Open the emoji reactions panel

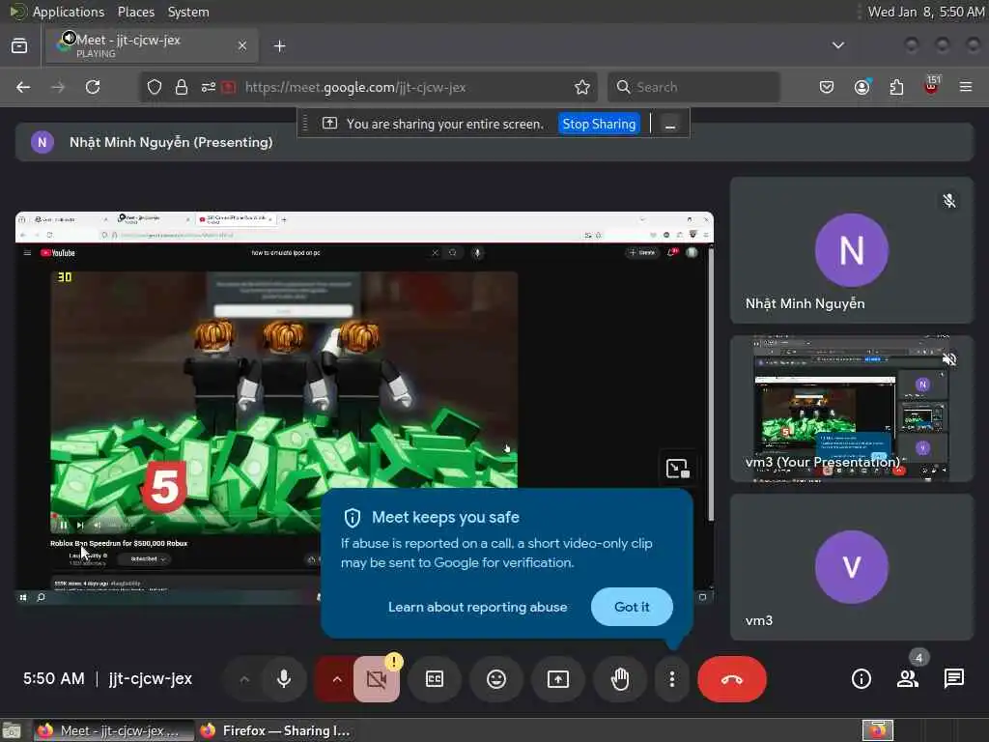click(x=496, y=679)
